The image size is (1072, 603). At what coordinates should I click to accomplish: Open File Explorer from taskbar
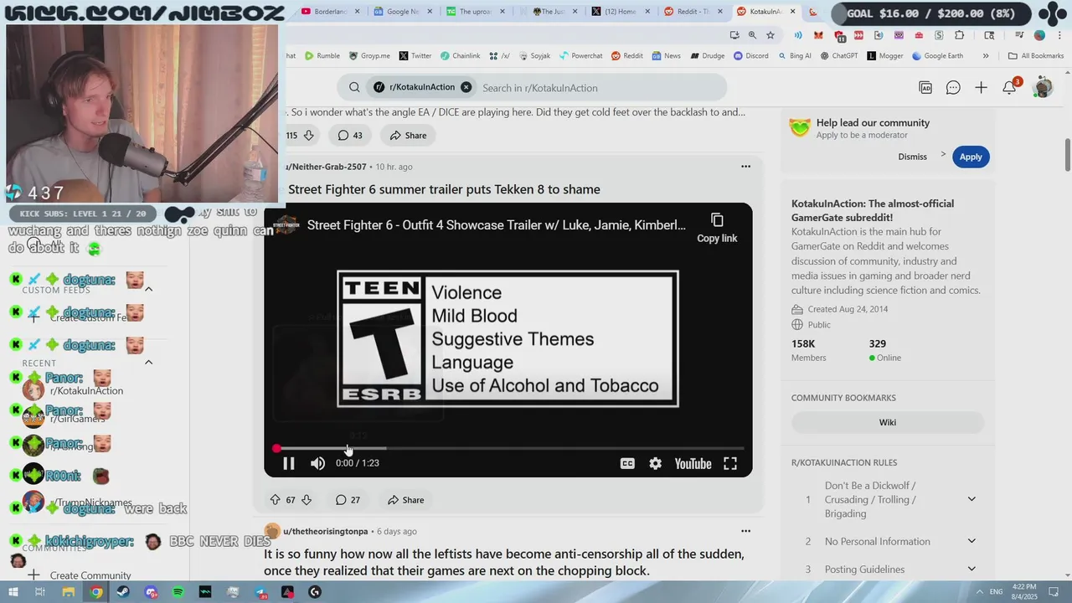click(68, 592)
